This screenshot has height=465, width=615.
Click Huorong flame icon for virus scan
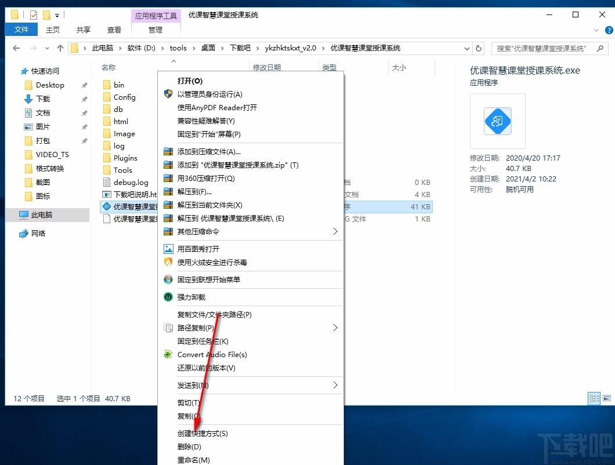pyautogui.click(x=168, y=262)
